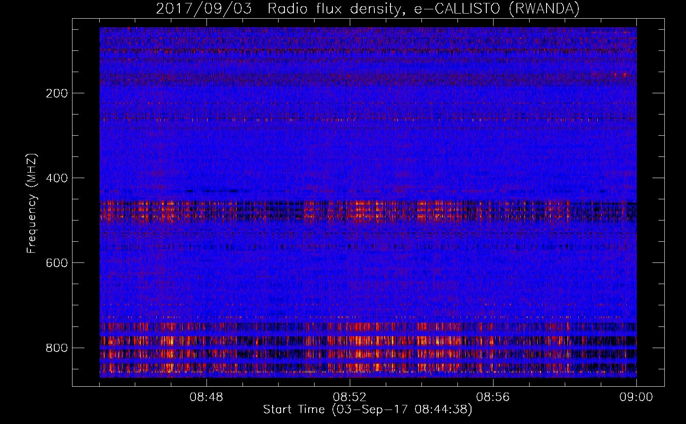The width and height of the screenshot is (686, 424).
Task: Click the 08:52 time tick label
Action: 350,397
